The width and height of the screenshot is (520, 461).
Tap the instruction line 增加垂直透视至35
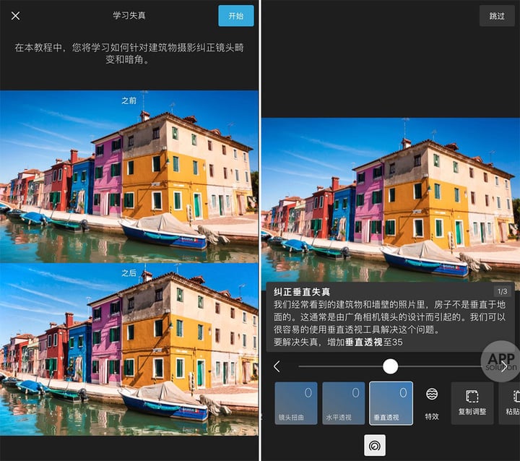[365, 342]
